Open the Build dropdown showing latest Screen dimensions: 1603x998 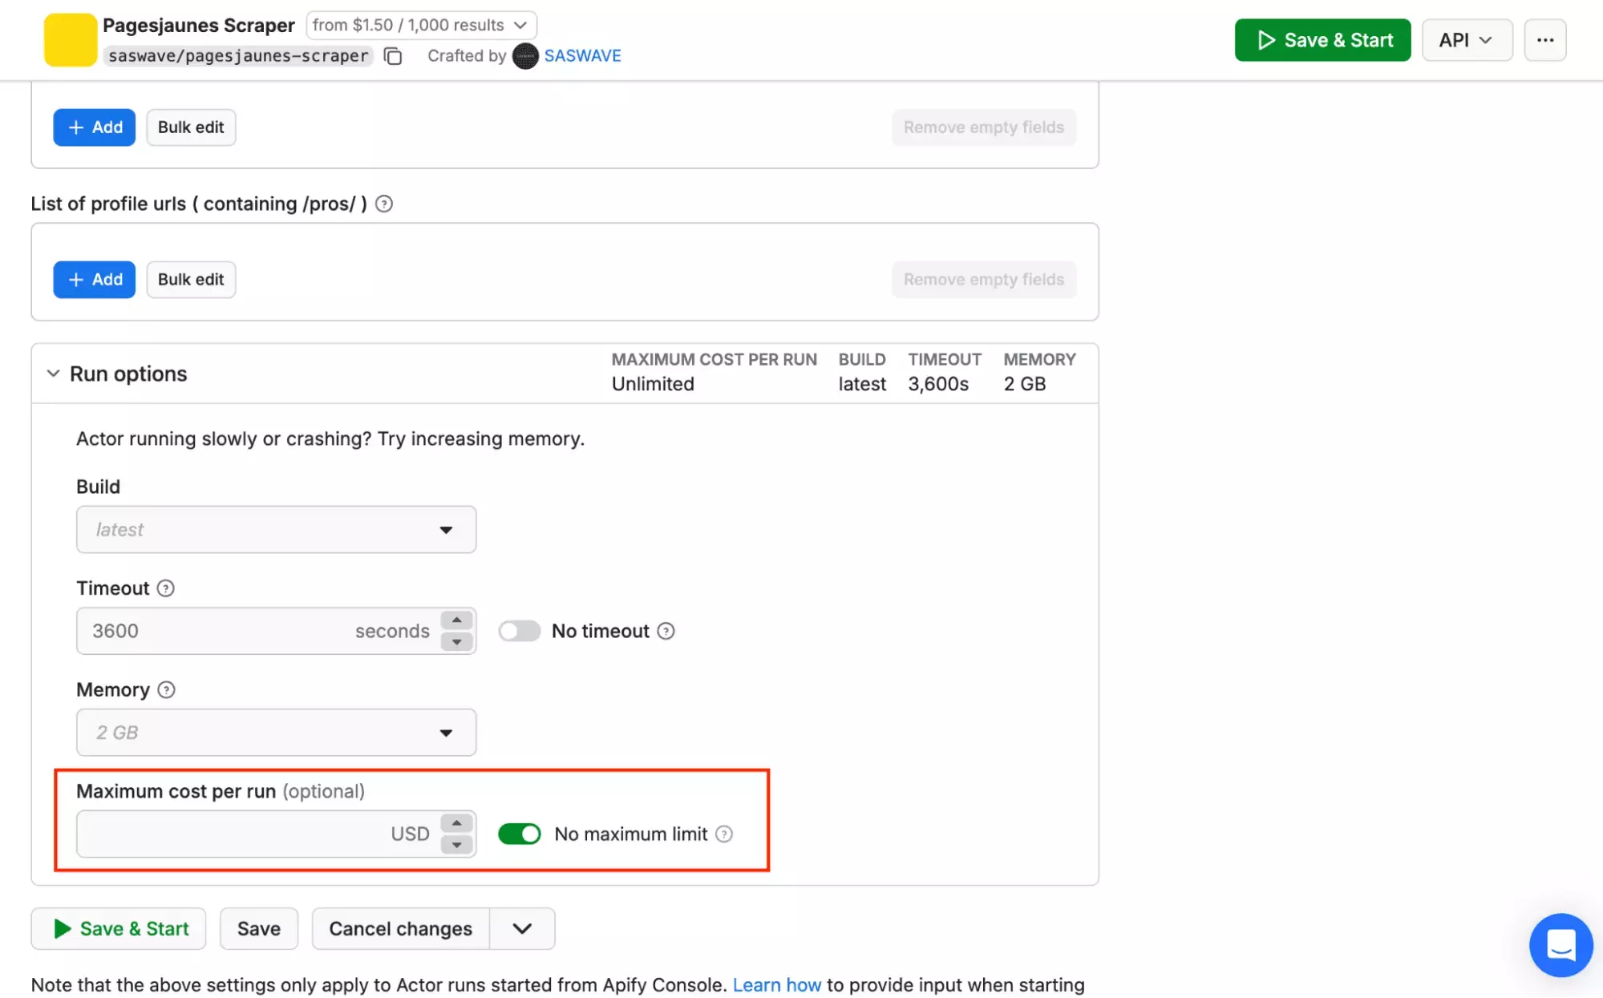(x=276, y=529)
